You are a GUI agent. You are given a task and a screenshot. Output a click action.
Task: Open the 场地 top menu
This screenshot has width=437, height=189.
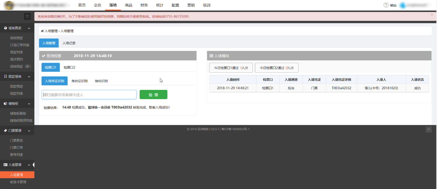[113, 5]
